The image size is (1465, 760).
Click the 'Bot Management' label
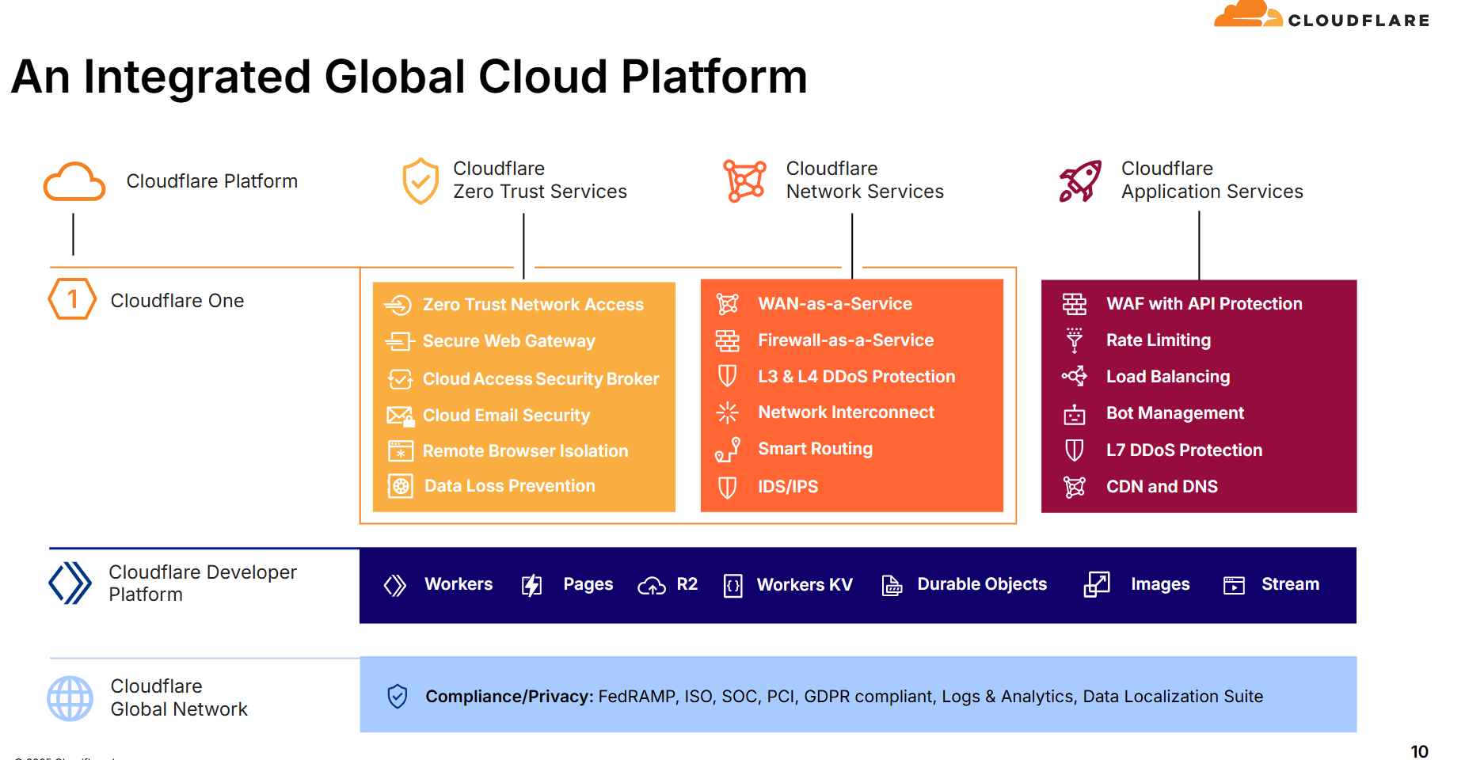click(x=1175, y=413)
